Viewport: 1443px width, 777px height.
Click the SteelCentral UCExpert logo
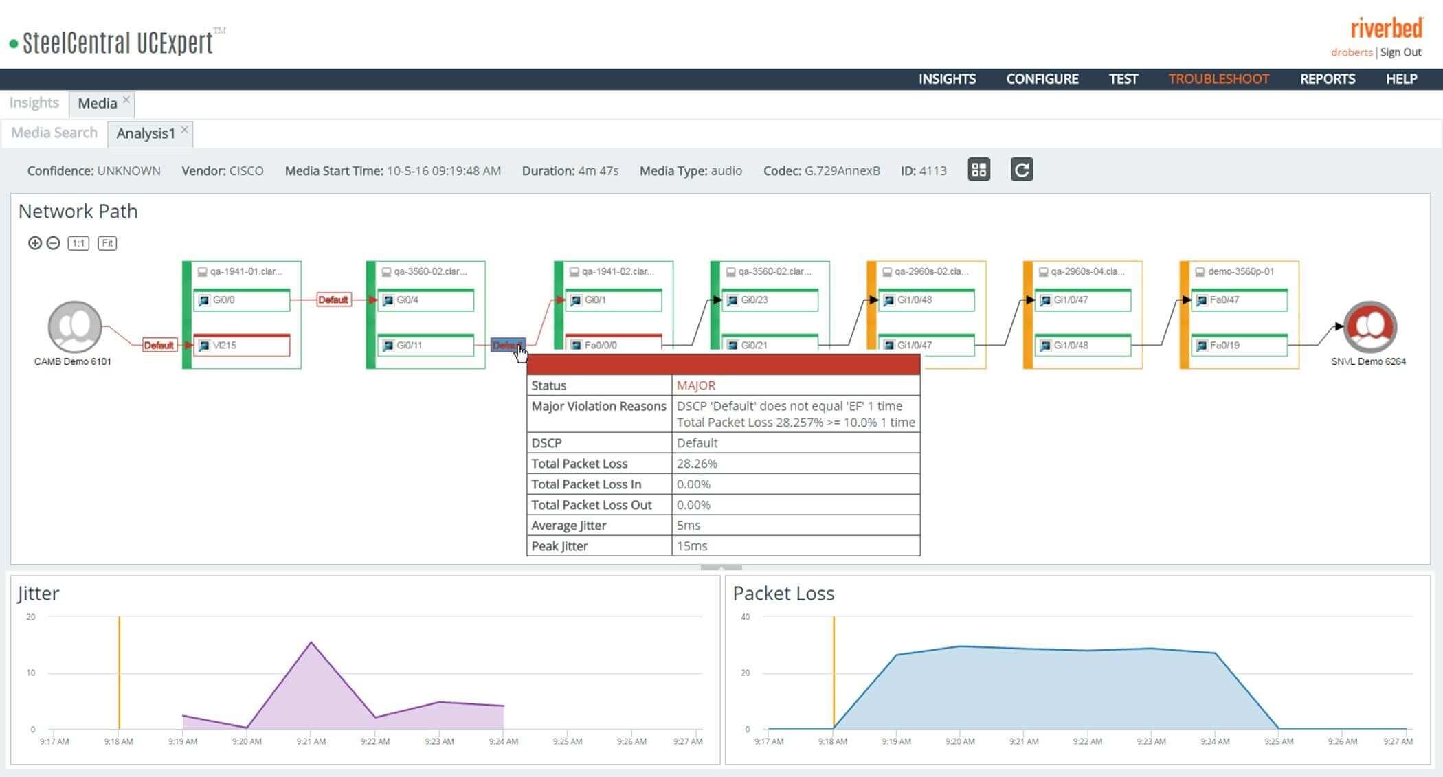[117, 43]
